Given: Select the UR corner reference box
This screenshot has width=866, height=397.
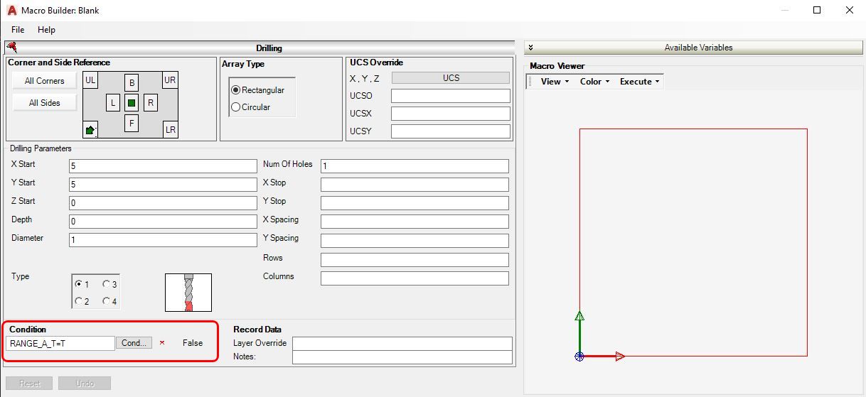Looking at the screenshot, I should coord(170,80).
